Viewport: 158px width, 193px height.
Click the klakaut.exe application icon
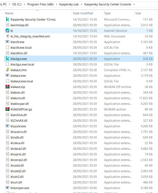(x=7, y=76)
